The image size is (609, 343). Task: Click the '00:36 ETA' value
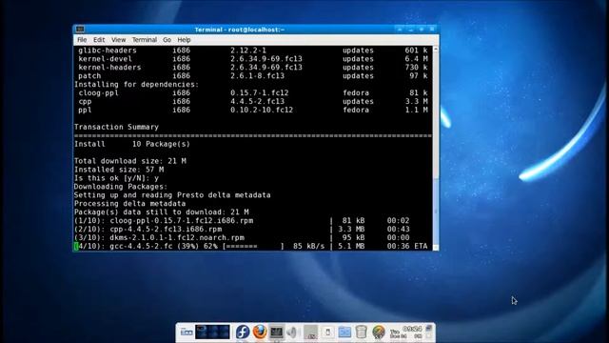407,246
